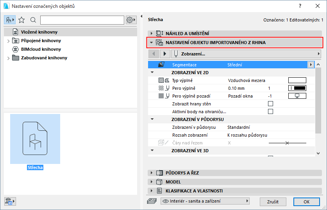This screenshot has width=327, height=210.
Task: Click the Model panel cube icon
Action: [x=159, y=182]
